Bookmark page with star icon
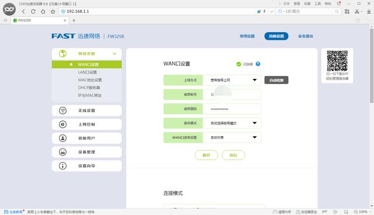This screenshot has height=215, width=374. click(53, 12)
